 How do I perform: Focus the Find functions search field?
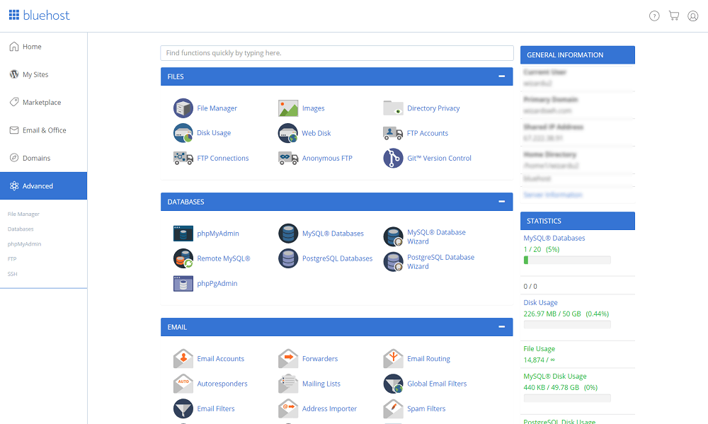pyautogui.click(x=337, y=53)
